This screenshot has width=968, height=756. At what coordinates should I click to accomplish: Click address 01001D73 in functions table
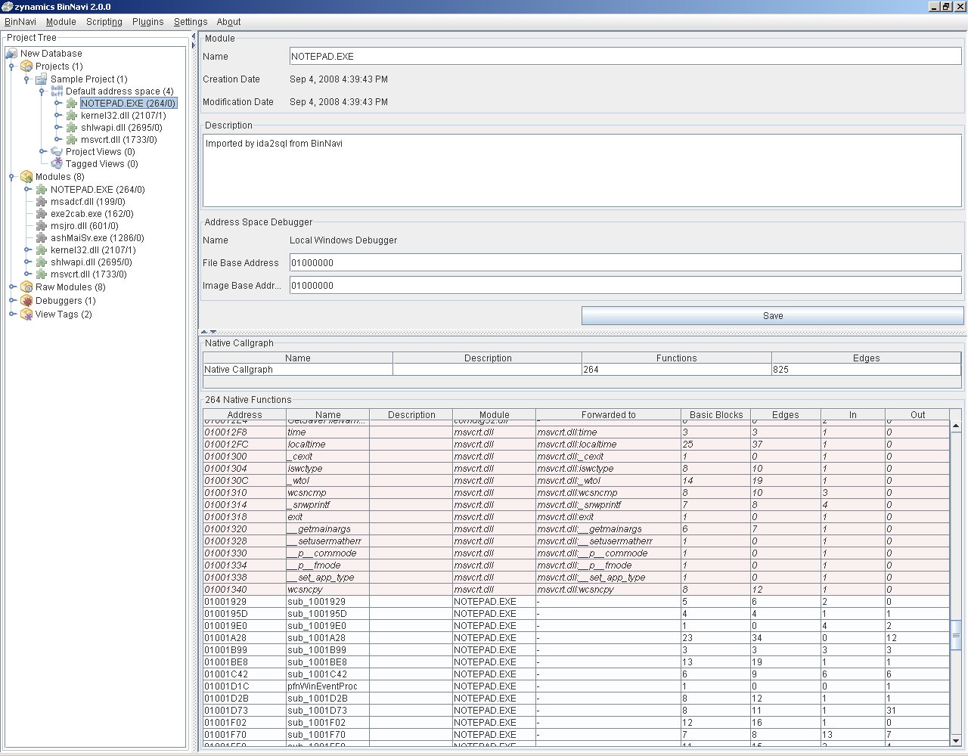(x=226, y=711)
